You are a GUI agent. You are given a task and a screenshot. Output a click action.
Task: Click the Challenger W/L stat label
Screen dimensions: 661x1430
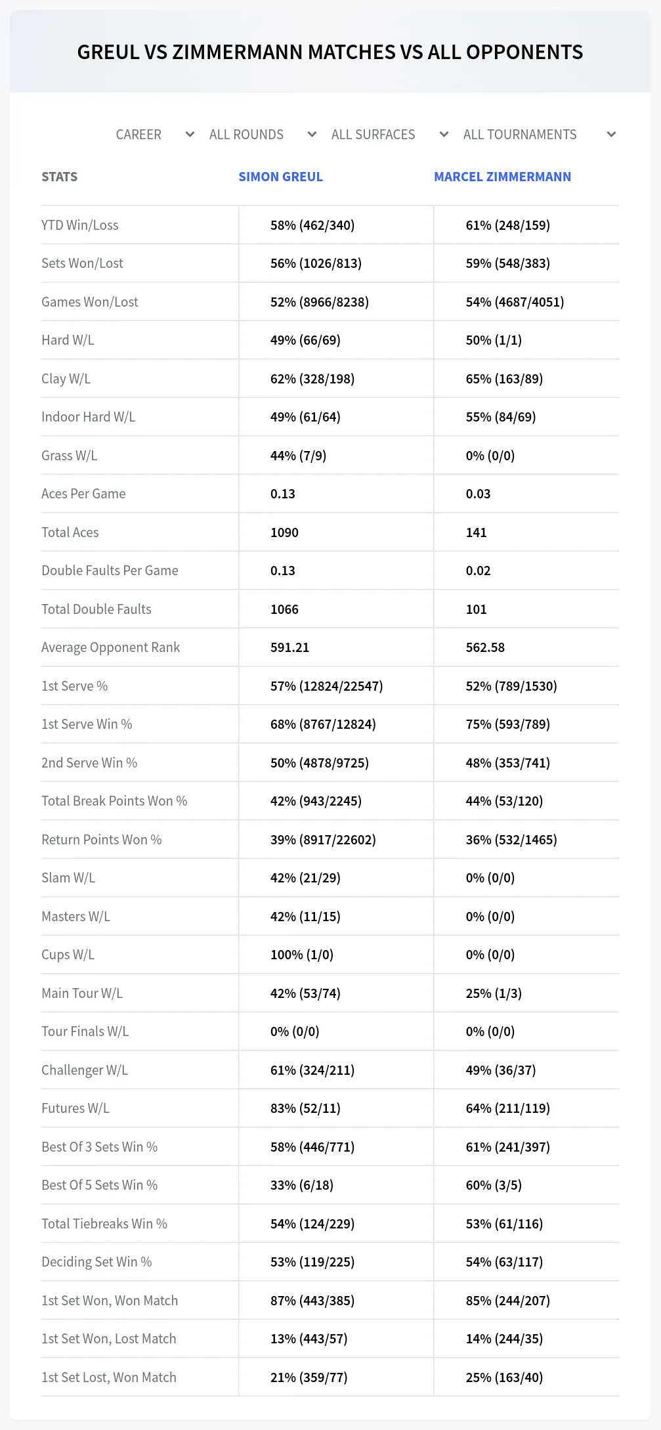(x=85, y=1070)
